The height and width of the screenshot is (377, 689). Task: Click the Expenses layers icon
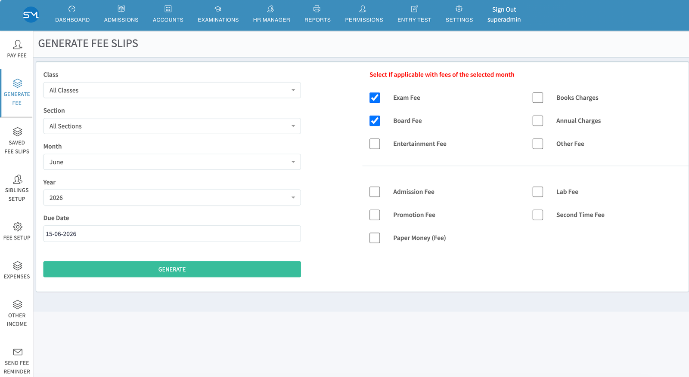pyautogui.click(x=18, y=266)
